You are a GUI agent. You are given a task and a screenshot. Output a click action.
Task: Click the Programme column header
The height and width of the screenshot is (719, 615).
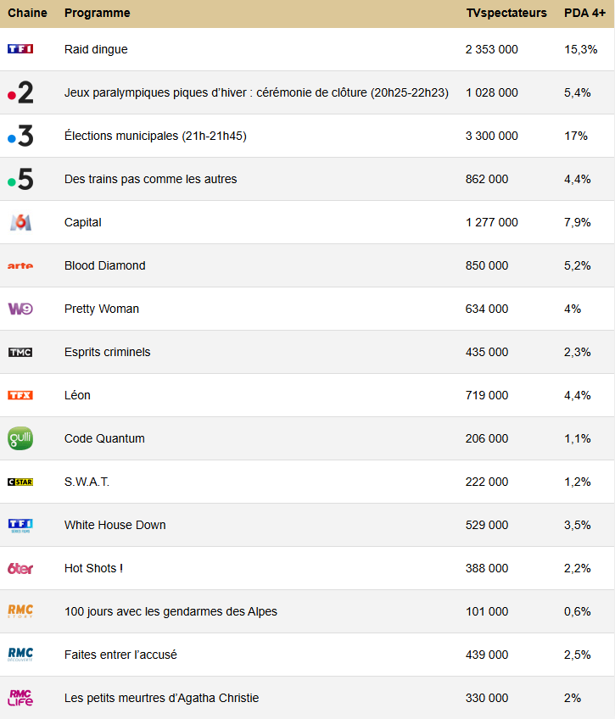(x=98, y=14)
